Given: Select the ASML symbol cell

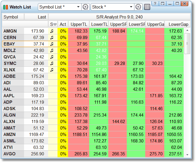Looking at the screenshot, I should click(x=13, y=141).
